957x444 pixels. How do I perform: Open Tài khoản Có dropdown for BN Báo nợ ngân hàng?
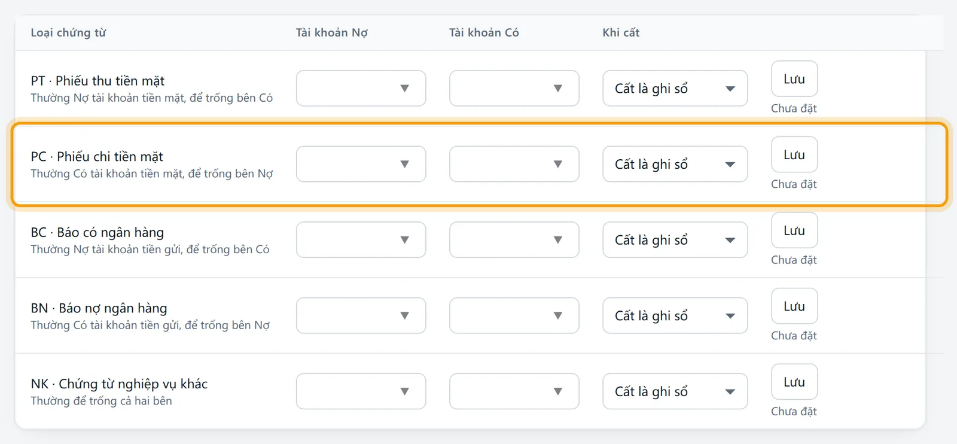click(x=514, y=315)
